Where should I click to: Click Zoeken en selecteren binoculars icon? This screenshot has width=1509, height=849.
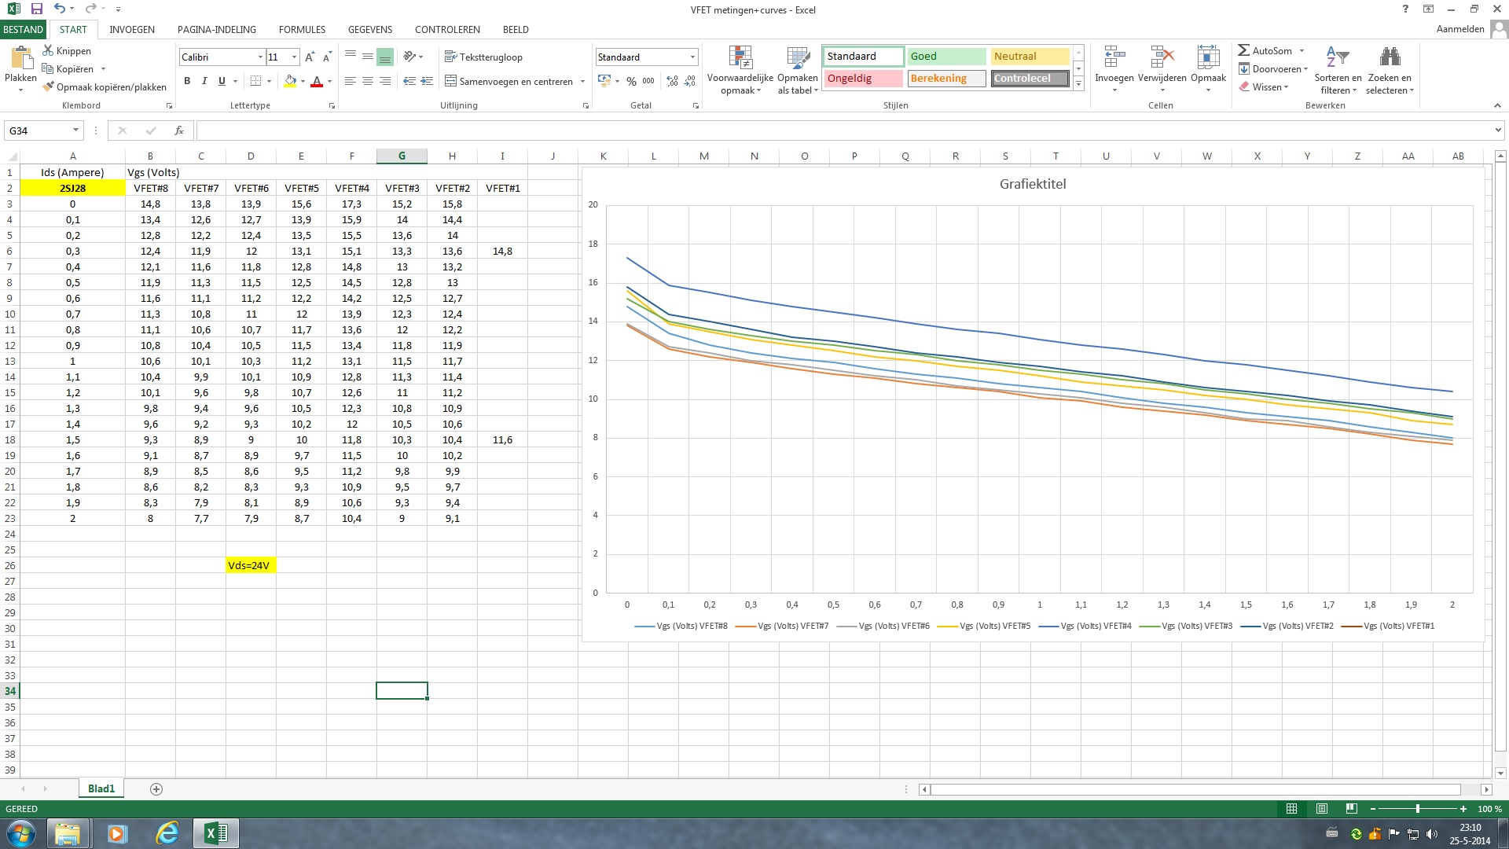coord(1390,57)
